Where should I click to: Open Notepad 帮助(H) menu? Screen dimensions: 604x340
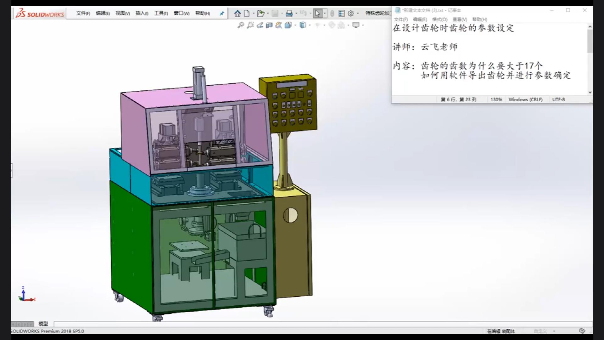tap(480, 19)
